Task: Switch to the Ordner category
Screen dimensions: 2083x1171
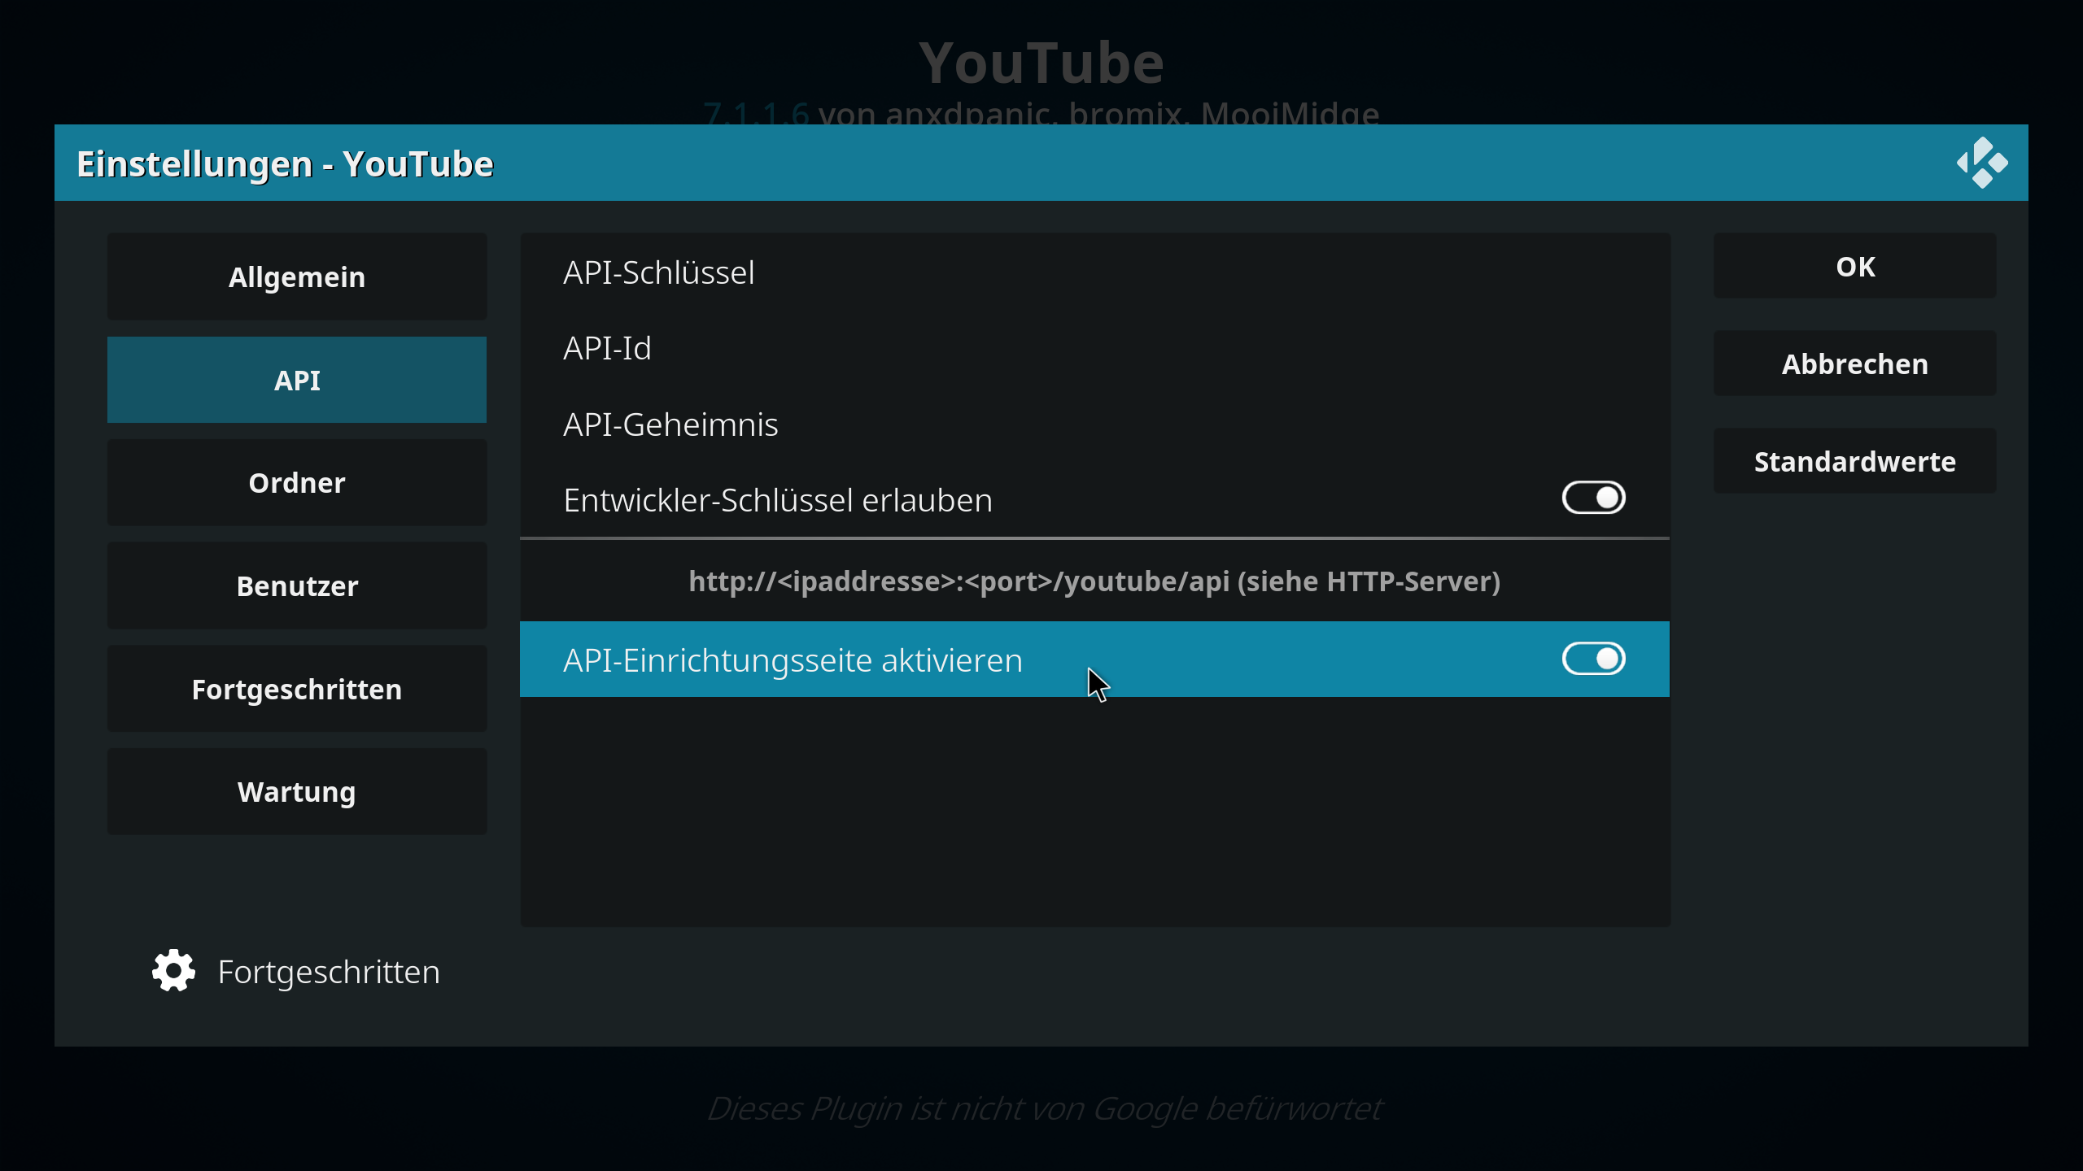Action: [297, 483]
